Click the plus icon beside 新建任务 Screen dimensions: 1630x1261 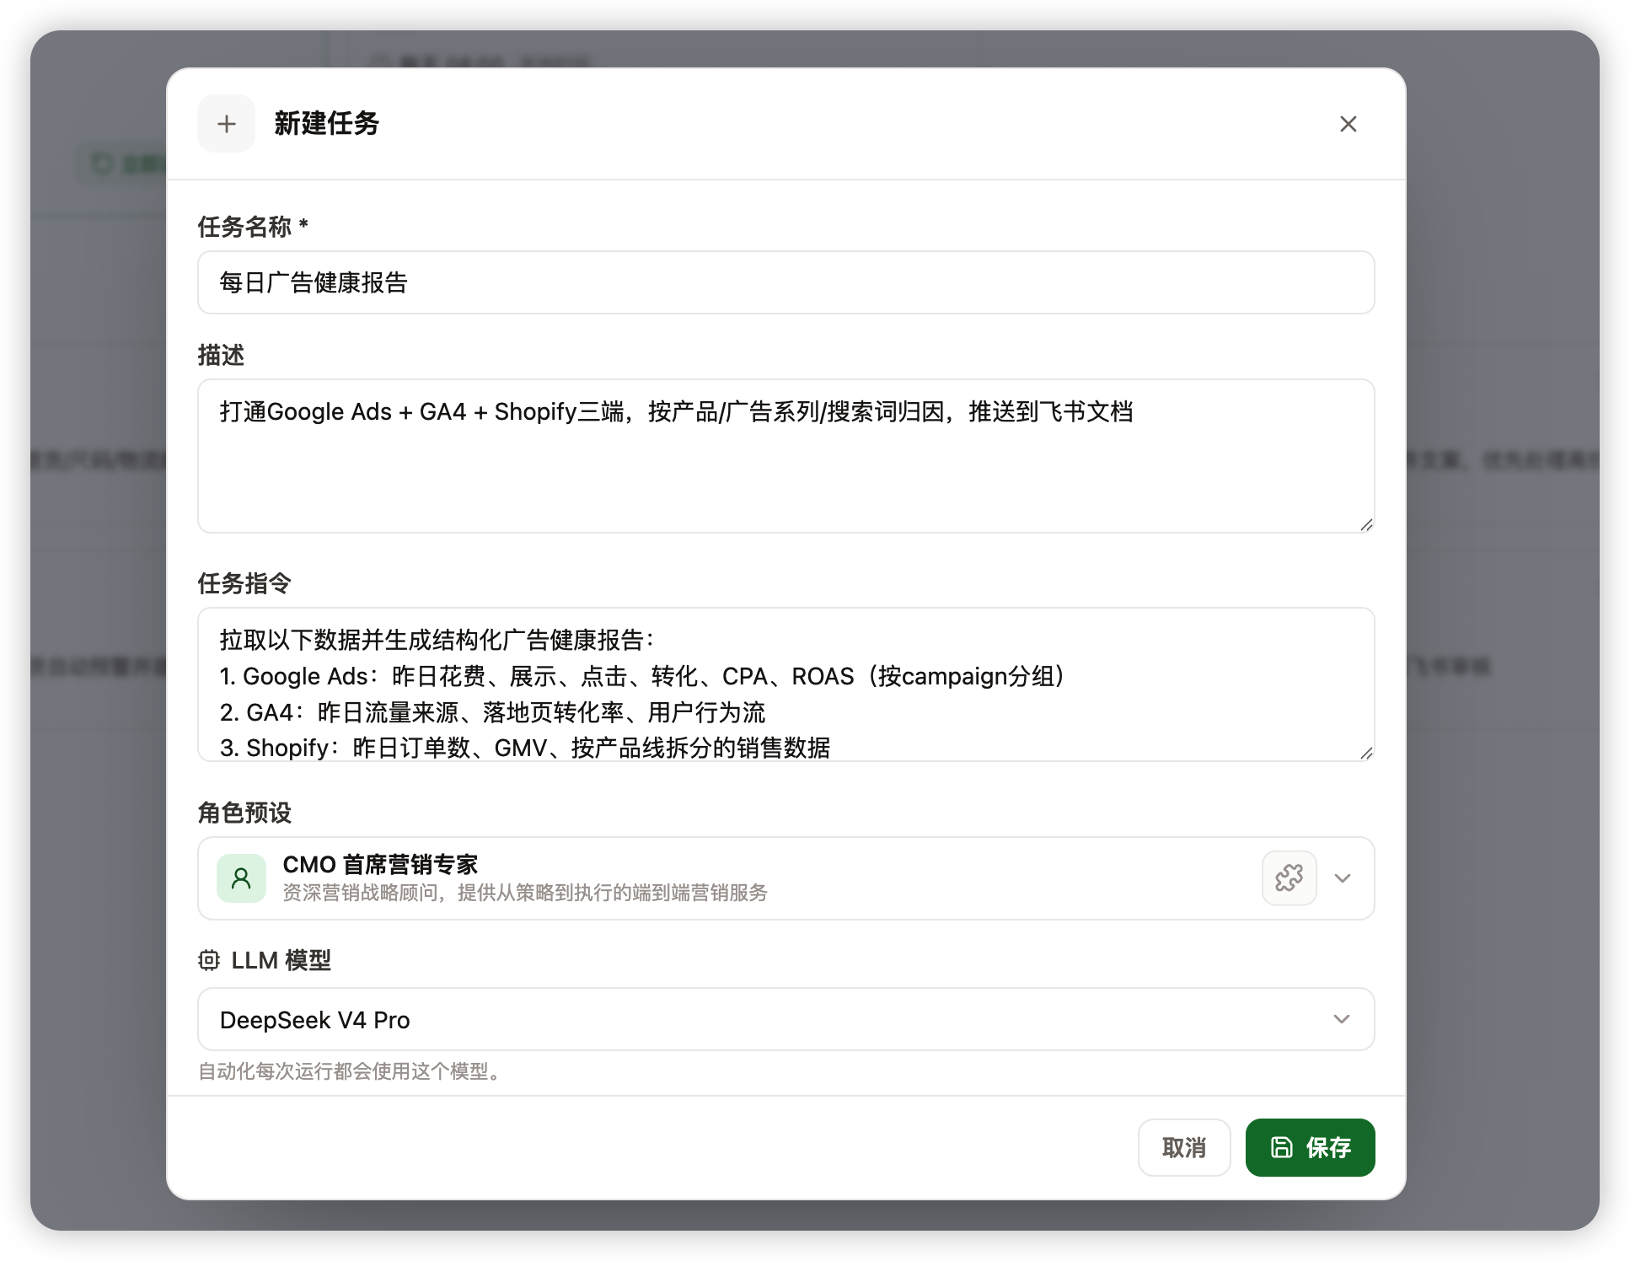[x=226, y=124]
